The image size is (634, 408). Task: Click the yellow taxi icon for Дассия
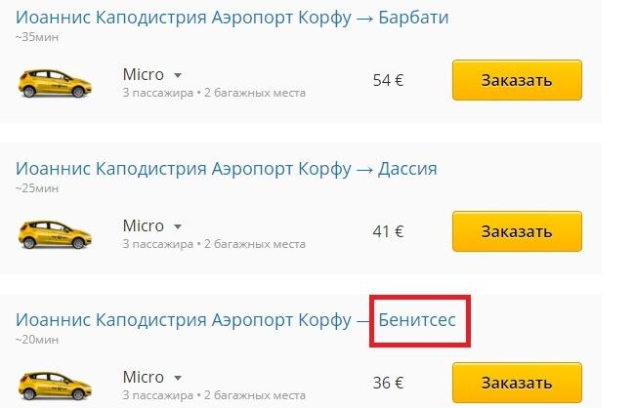tap(55, 234)
